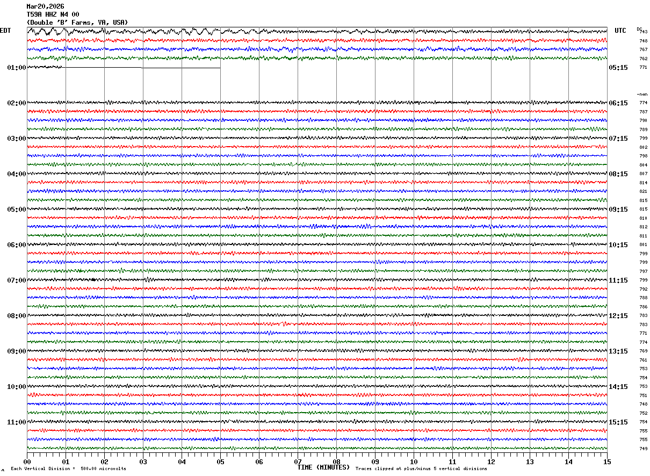
Task: Click the 15:15 UTC time label
Action: [x=618, y=422]
